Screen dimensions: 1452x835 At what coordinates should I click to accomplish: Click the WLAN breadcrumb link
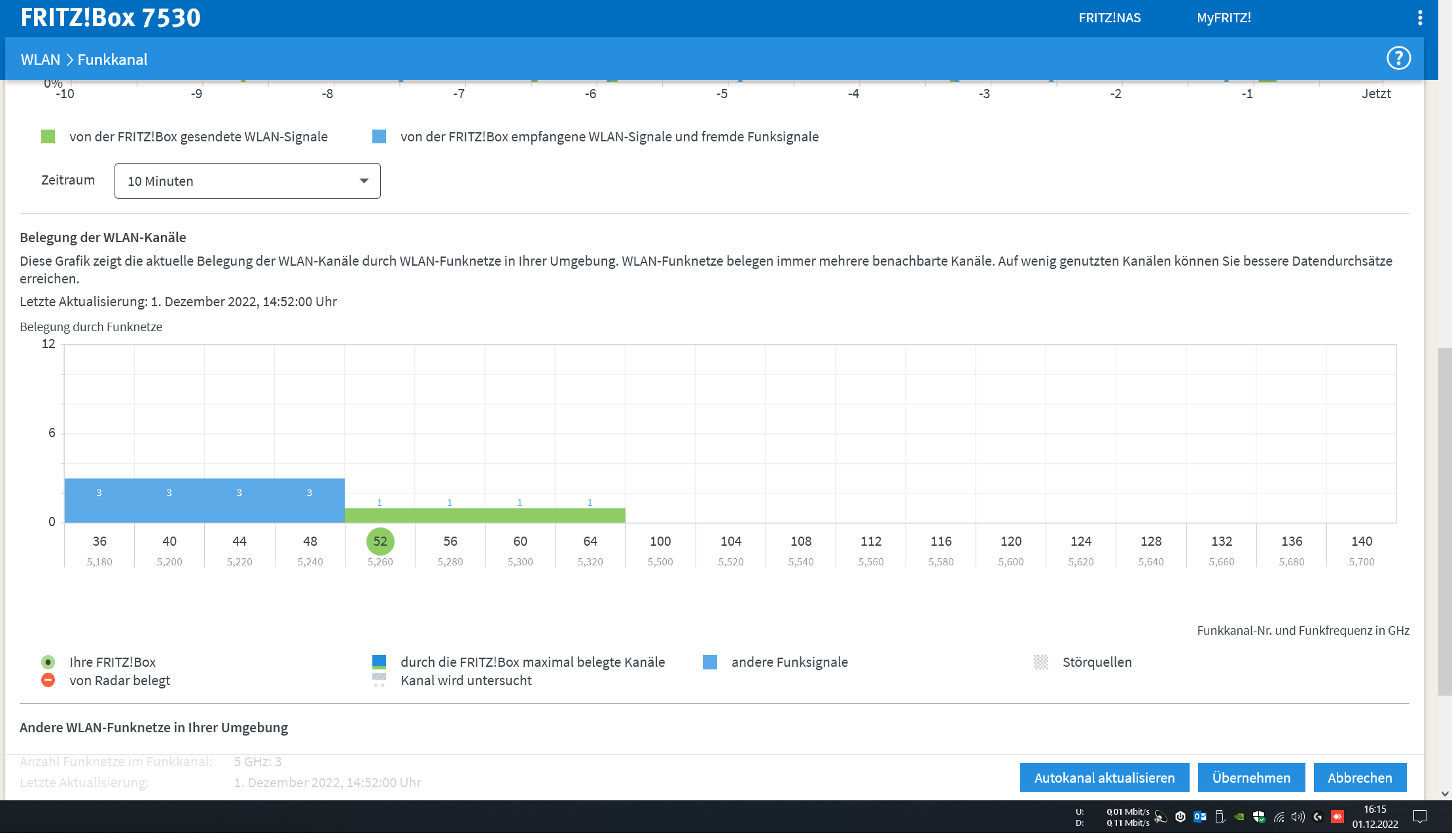coord(40,60)
